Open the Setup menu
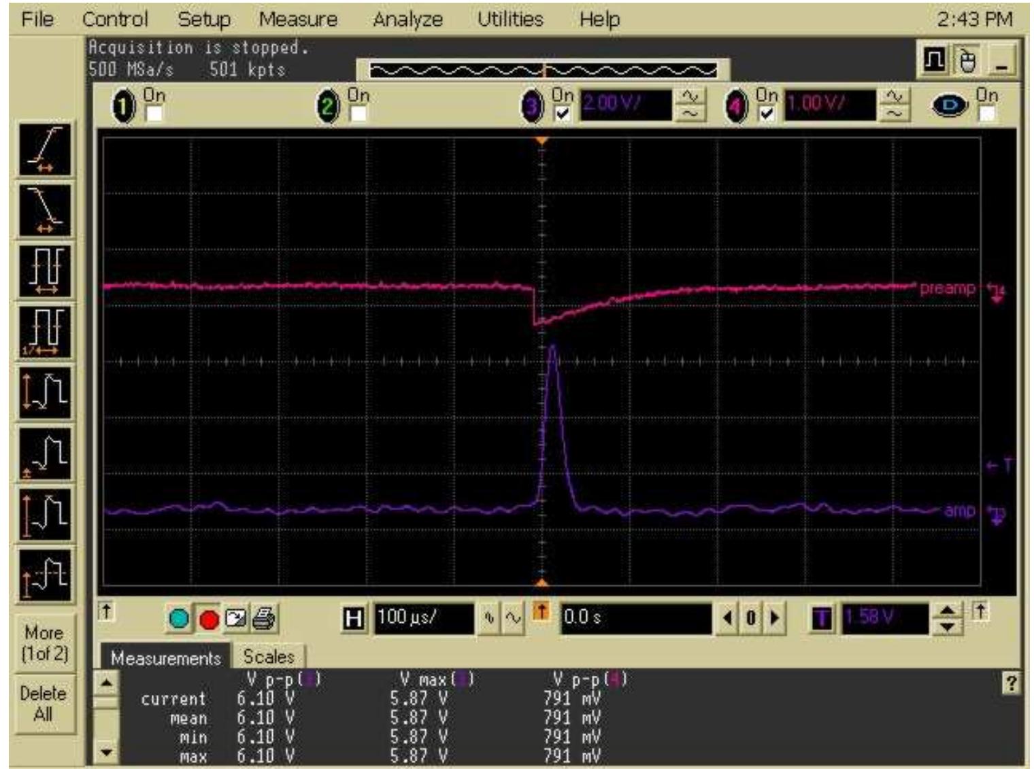Screen dimensions: 1034x769 tap(204, 19)
